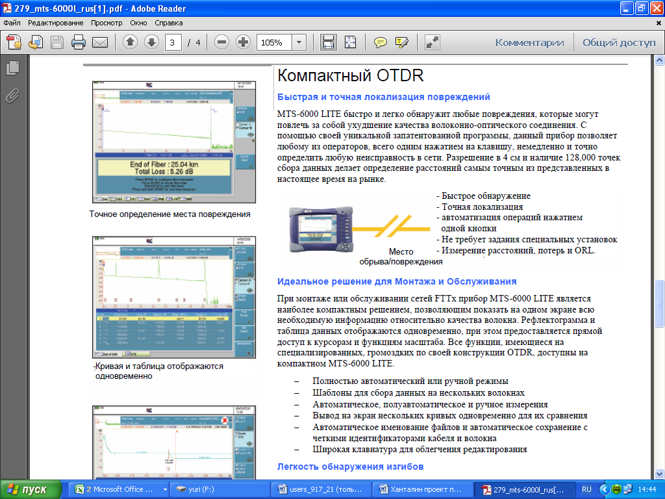Click the Create PDF toolbar icon

click(14, 42)
